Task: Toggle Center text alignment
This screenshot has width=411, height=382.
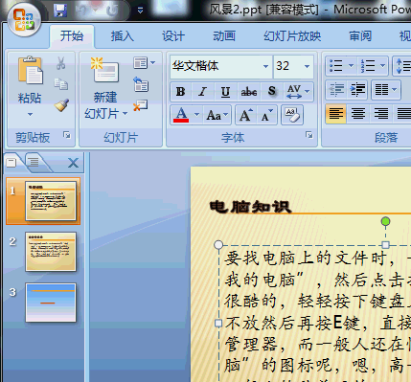Action: pyautogui.click(x=358, y=114)
